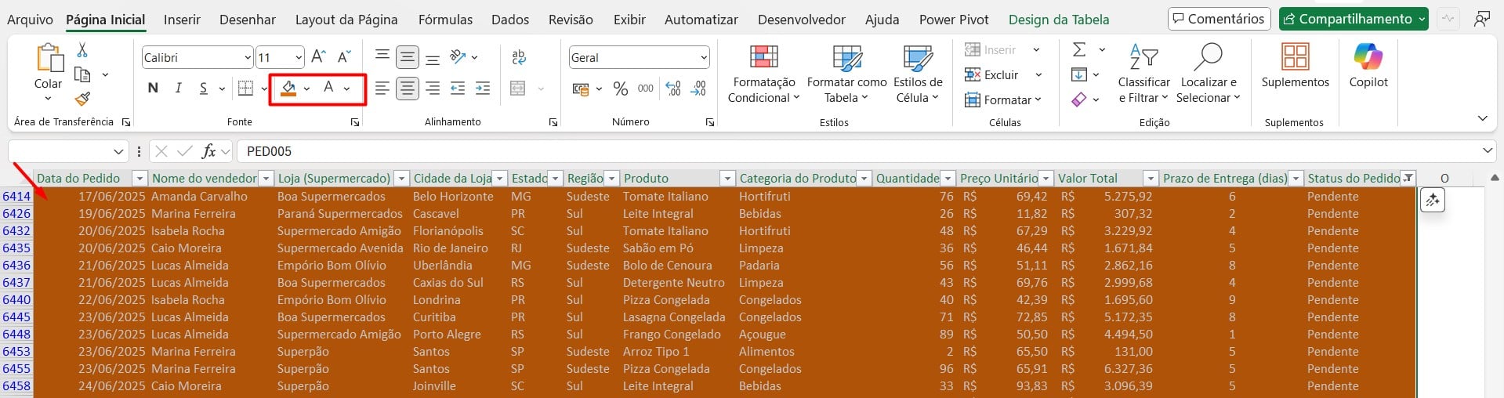Apply the orange fill color bucket
This screenshot has height=398, width=1504.
tap(288, 89)
